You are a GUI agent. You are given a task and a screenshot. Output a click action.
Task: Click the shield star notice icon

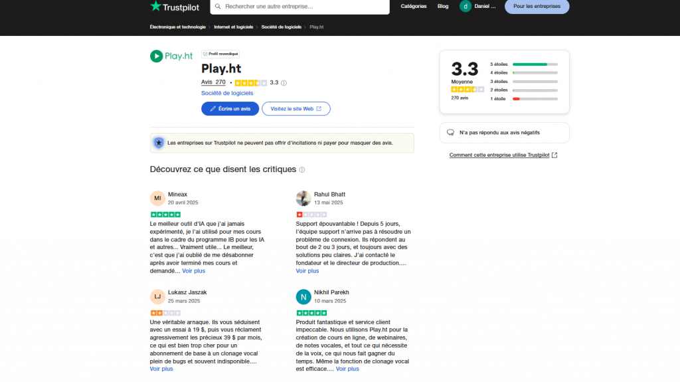tap(159, 143)
